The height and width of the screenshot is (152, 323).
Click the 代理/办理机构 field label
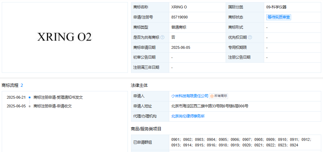tap(145, 116)
